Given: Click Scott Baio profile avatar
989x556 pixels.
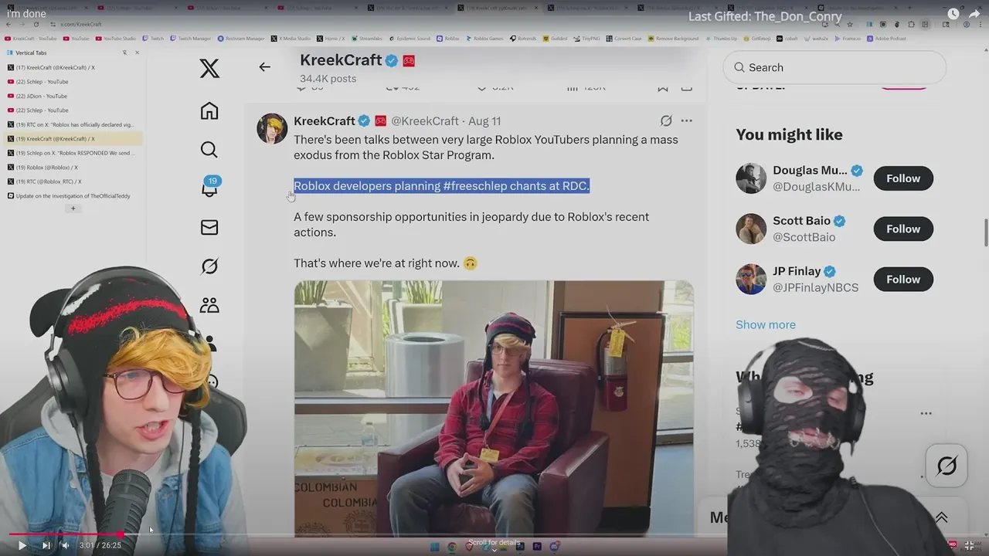Looking at the screenshot, I should coord(751,229).
